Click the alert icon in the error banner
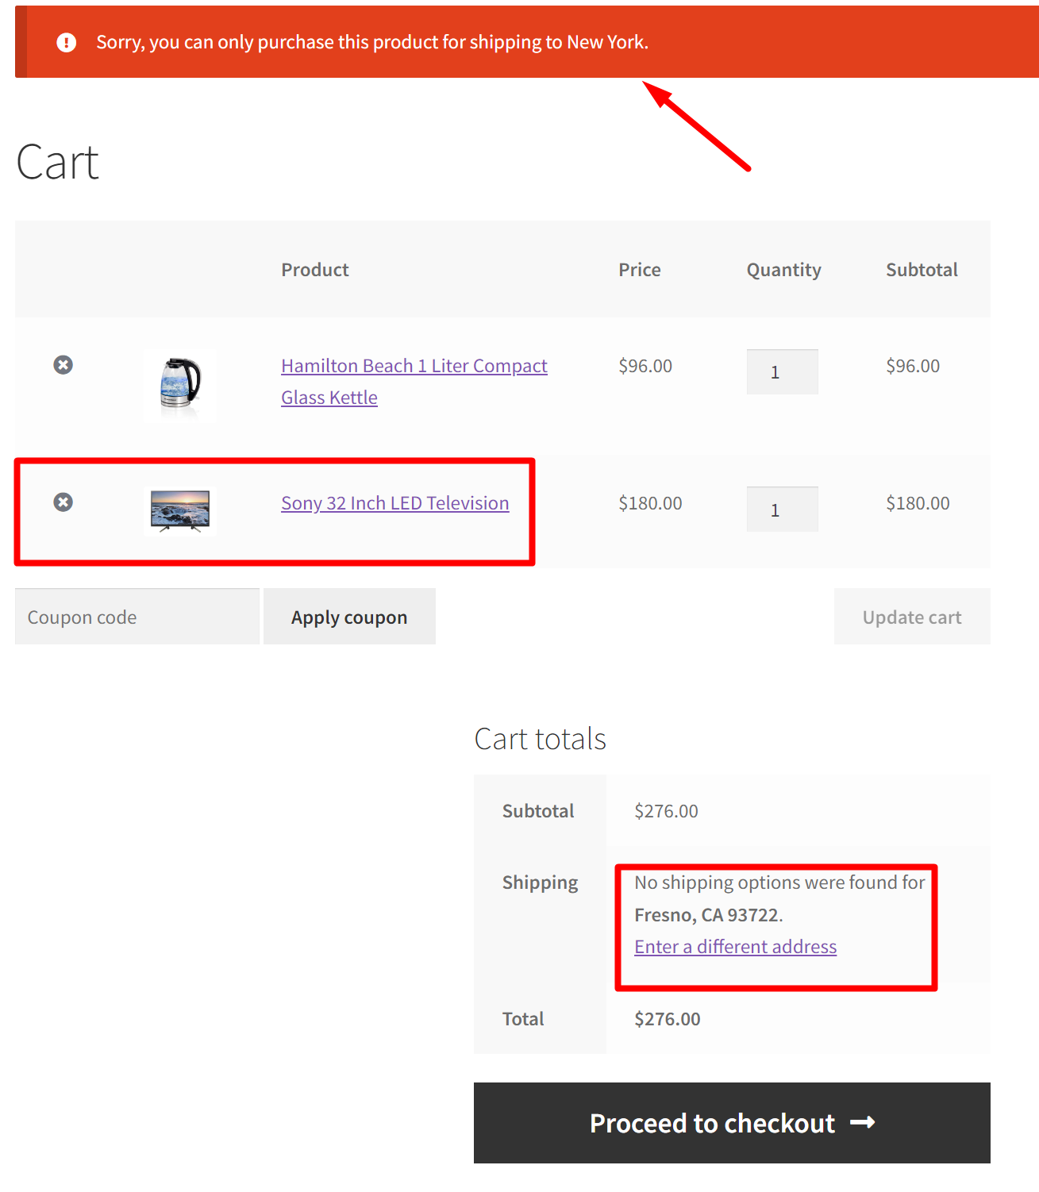The image size is (1039, 1192). 65,41
